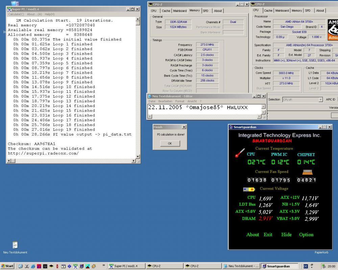Click the CPU 027°C temperature readout
The width and height of the screenshot is (338, 270).
pyautogui.click(x=256, y=162)
